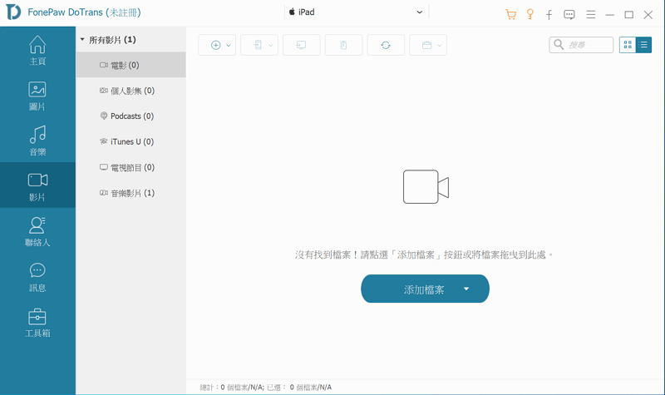Viewport: 665px width, 395px height.
Task: Open the 訊息 messages section
Action: tap(37, 277)
